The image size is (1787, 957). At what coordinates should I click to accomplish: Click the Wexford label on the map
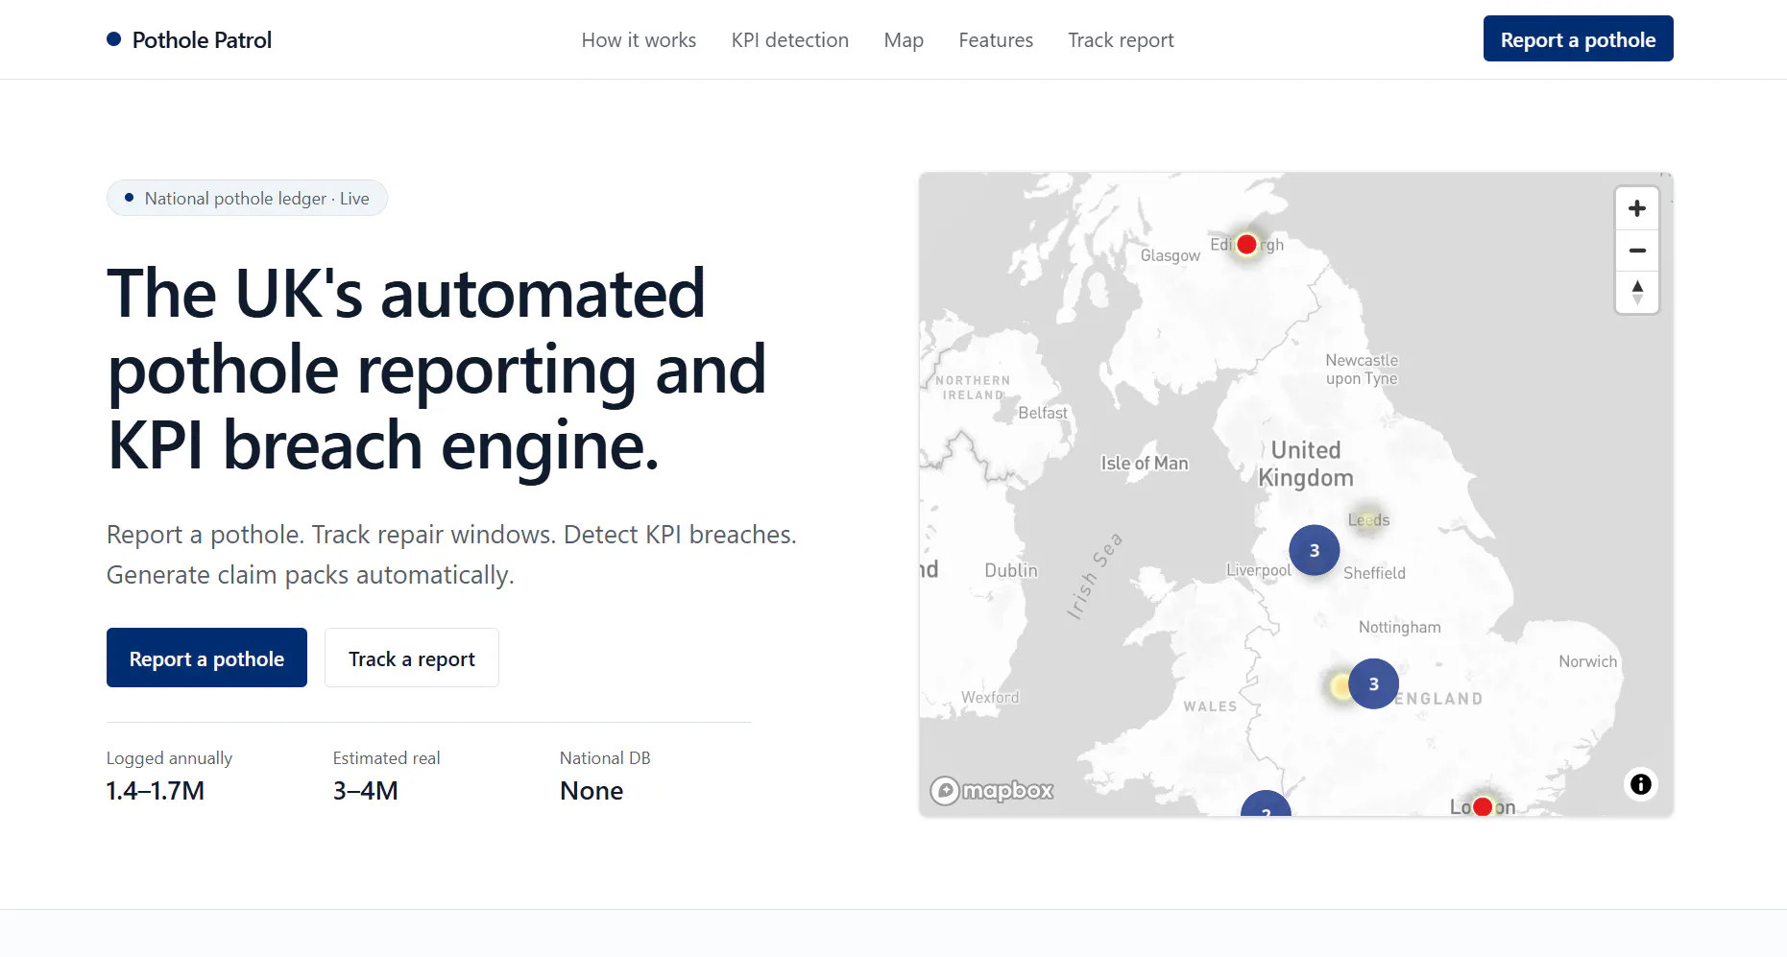tap(990, 697)
